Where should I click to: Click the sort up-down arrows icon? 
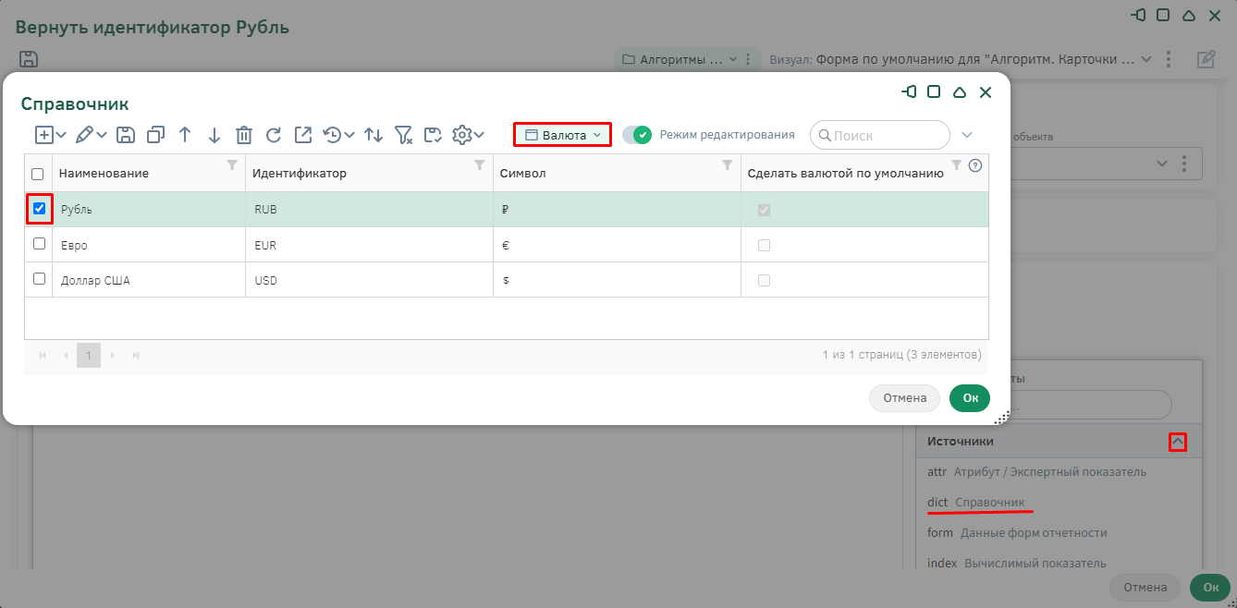point(374,135)
